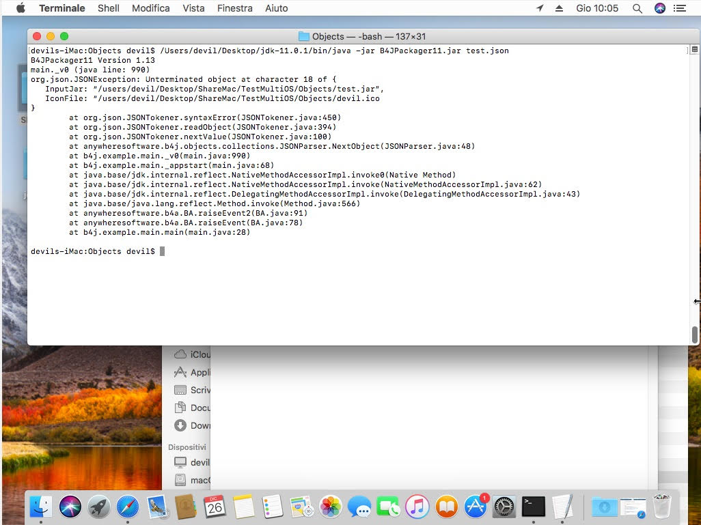The width and height of the screenshot is (701, 525).
Task: Open Notes app in Dock
Action: coord(244,507)
